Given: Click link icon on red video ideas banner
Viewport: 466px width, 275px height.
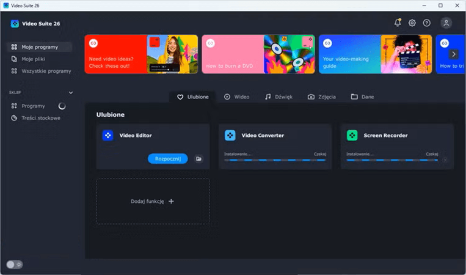Looking at the screenshot, I should click(93, 43).
